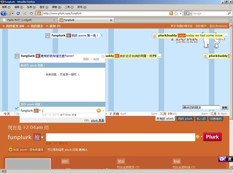The image size is (233, 174).
Task: Click the plurk response text field
Action: pyautogui.click(x=69, y=111)
